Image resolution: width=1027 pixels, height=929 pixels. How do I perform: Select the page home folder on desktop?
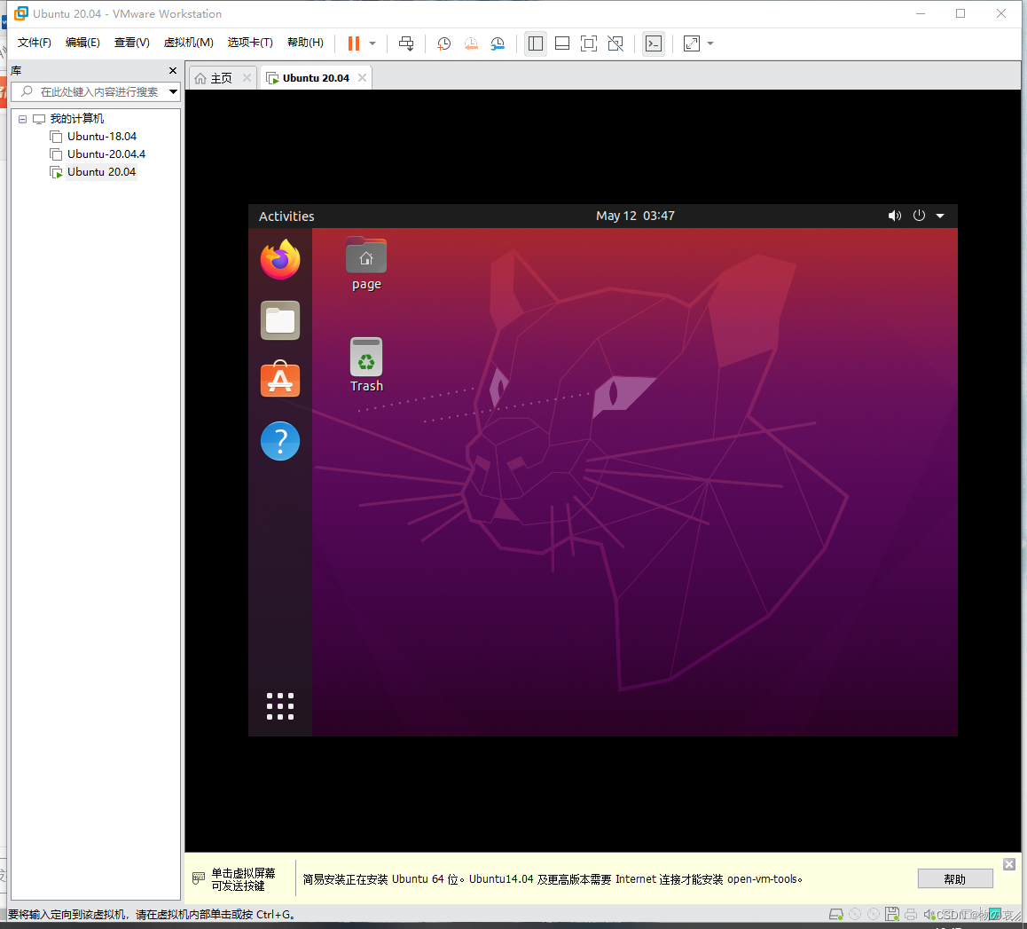point(366,264)
